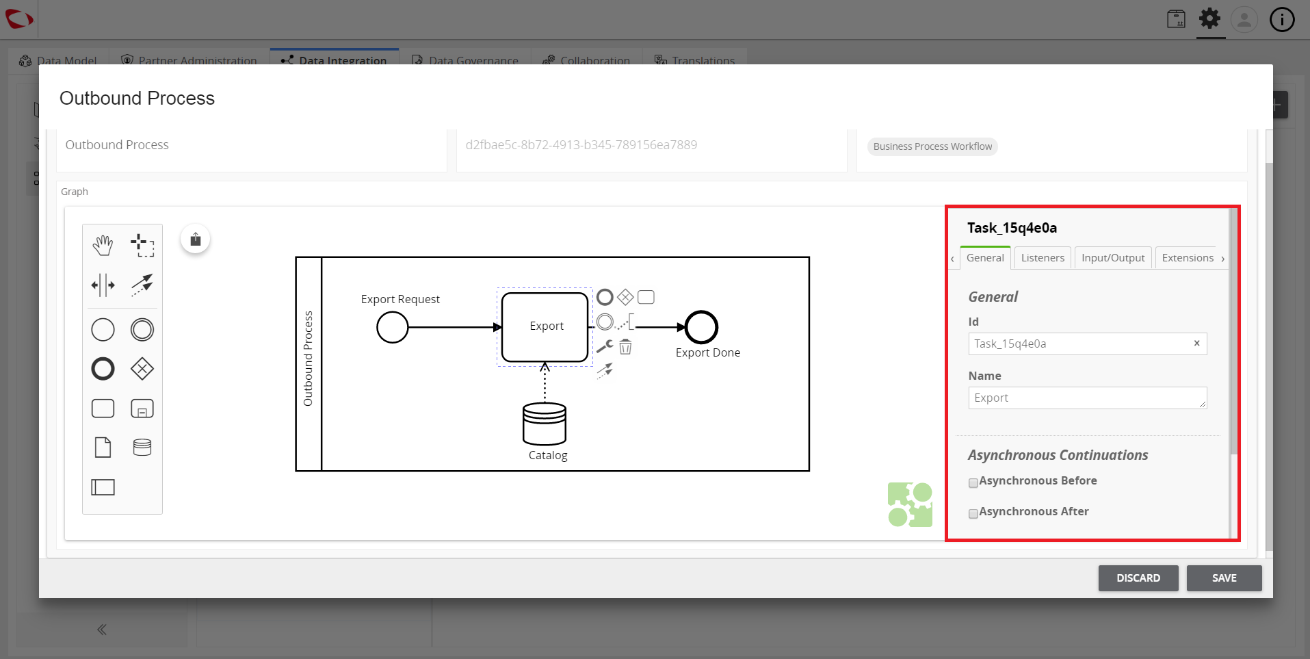Click connect arrows icon on context pad
Image resolution: width=1310 pixels, height=659 pixels.
click(x=605, y=371)
